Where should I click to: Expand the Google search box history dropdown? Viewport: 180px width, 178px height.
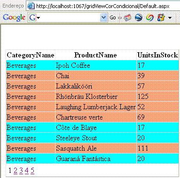(x=103, y=17)
